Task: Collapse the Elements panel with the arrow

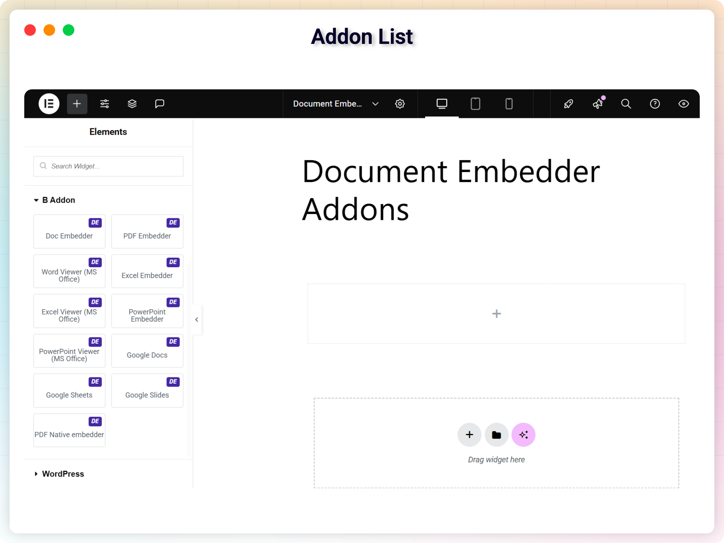Action: coord(197,320)
